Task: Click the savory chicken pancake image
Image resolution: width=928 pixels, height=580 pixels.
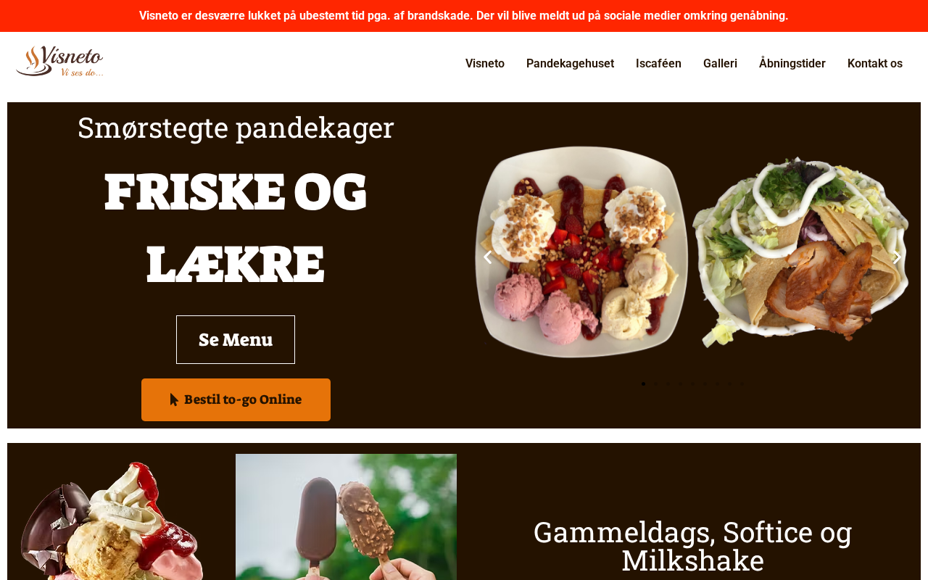Action: (800, 252)
